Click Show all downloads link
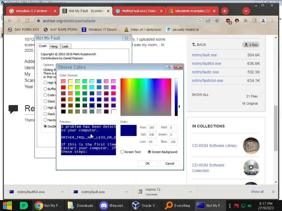The height and width of the screenshot is (211, 282). click(x=257, y=191)
